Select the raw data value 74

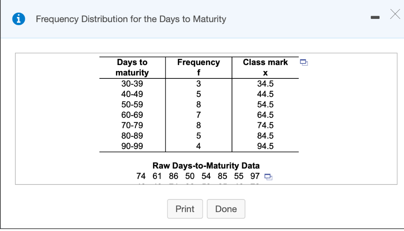click(x=141, y=176)
